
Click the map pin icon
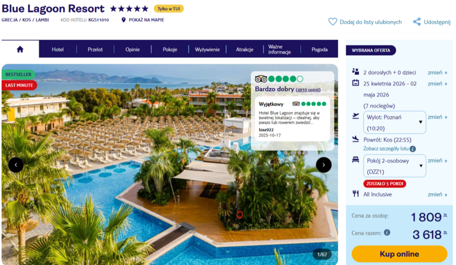[x=124, y=20]
